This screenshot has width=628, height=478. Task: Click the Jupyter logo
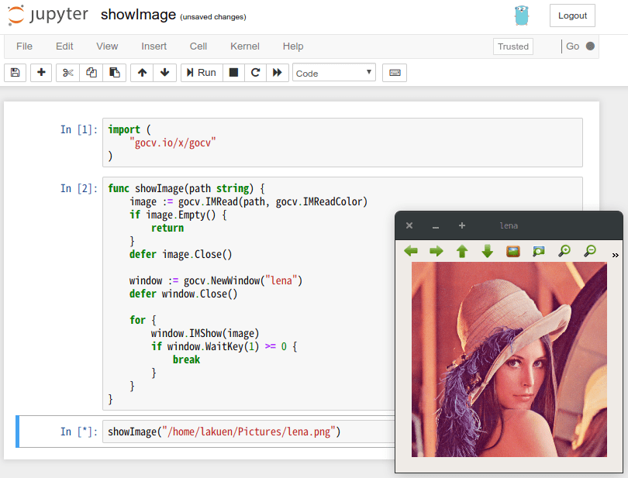(47, 15)
